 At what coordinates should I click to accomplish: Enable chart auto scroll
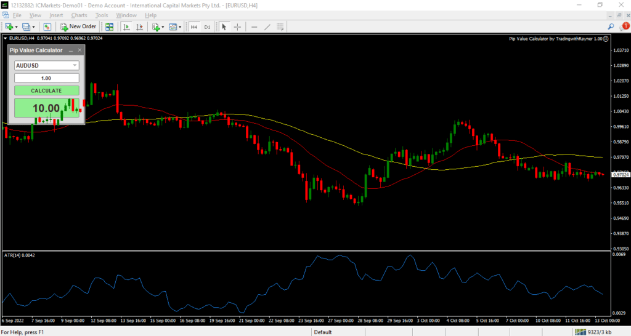click(126, 26)
